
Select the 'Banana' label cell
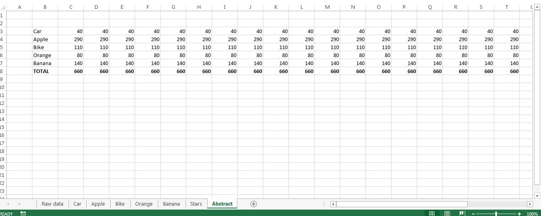[45, 63]
